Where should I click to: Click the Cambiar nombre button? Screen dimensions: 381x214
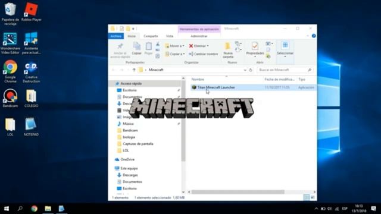(x=204, y=54)
